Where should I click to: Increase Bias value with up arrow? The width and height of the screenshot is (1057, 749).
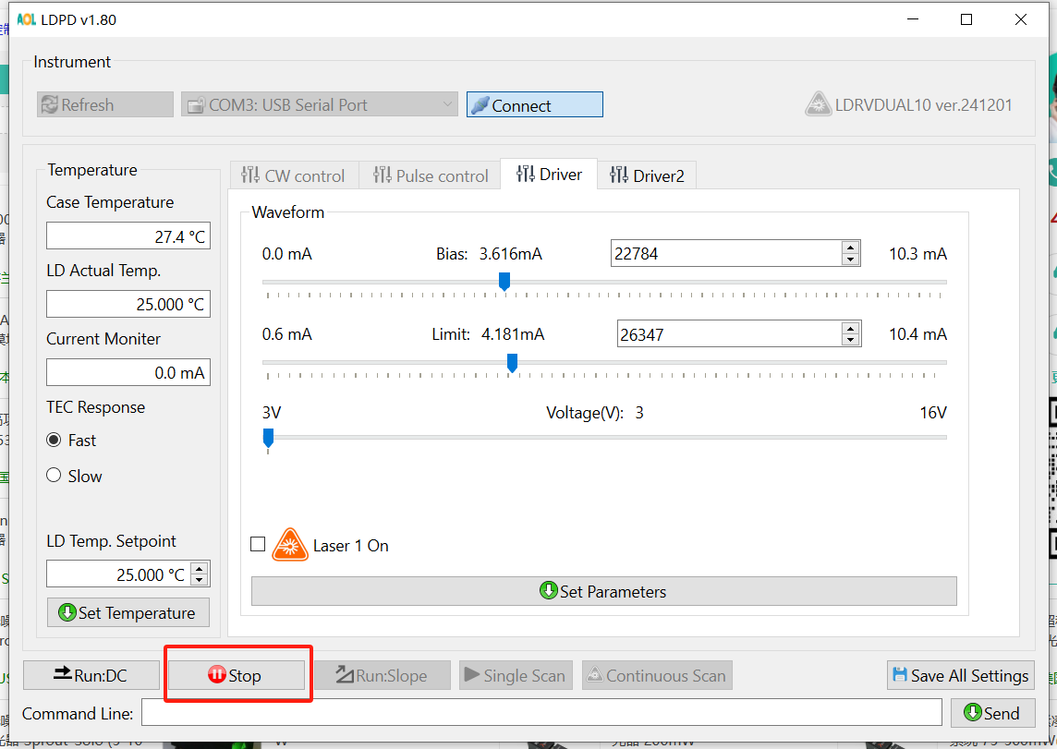[x=850, y=247]
